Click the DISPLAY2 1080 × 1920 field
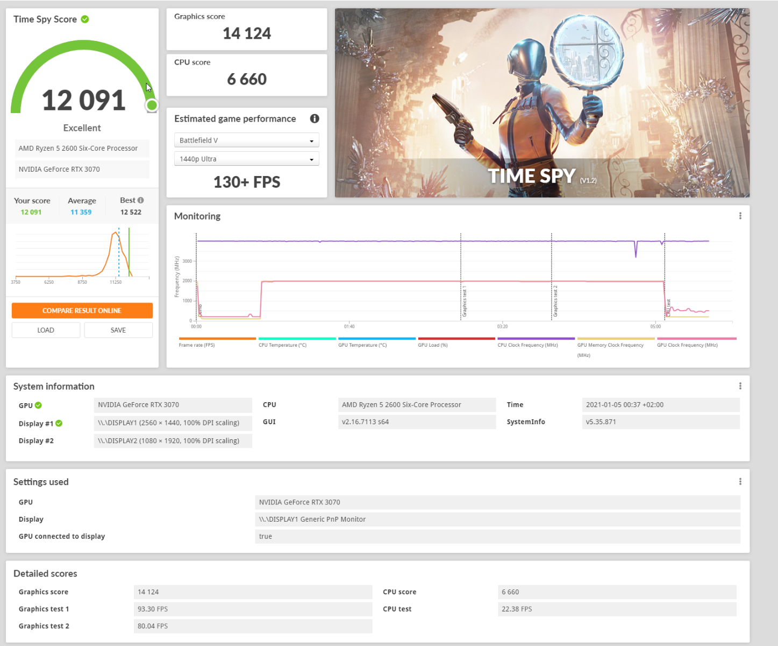This screenshot has height=646, width=778. tap(173, 440)
